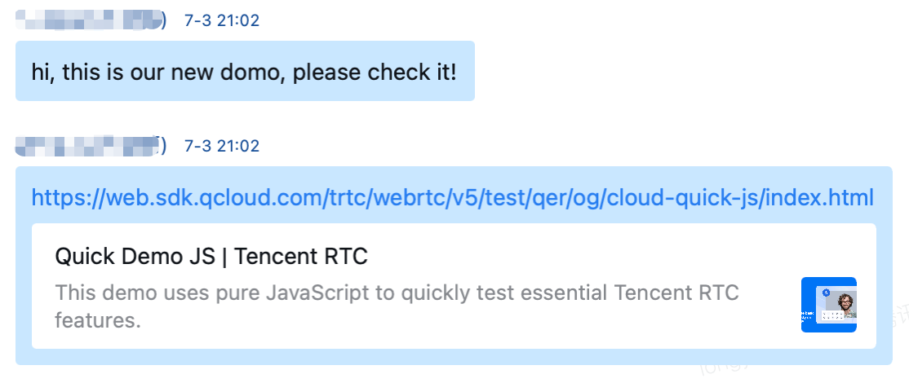909x383 pixels.
Task: Click the word "features." ending the description
Action: click(x=98, y=320)
